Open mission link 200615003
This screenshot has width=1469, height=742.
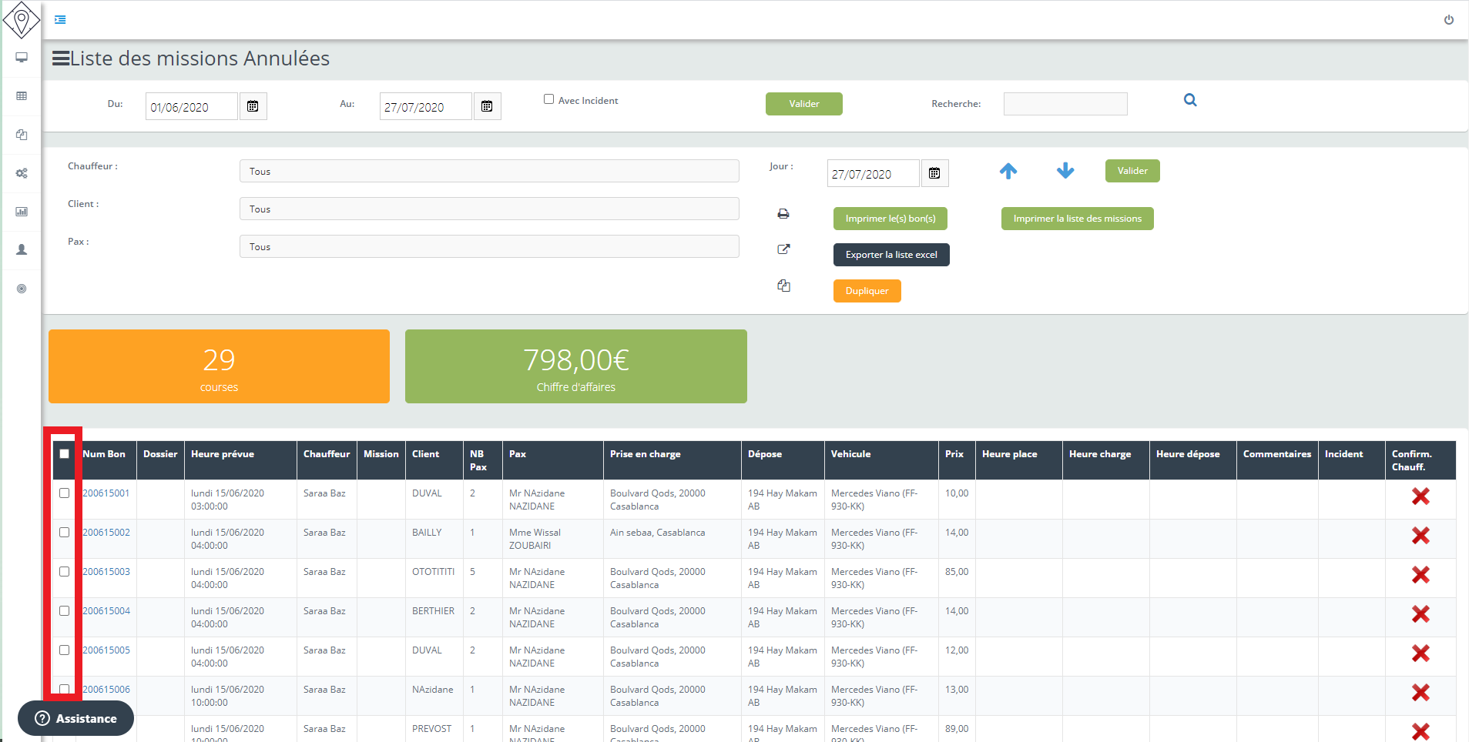(106, 572)
